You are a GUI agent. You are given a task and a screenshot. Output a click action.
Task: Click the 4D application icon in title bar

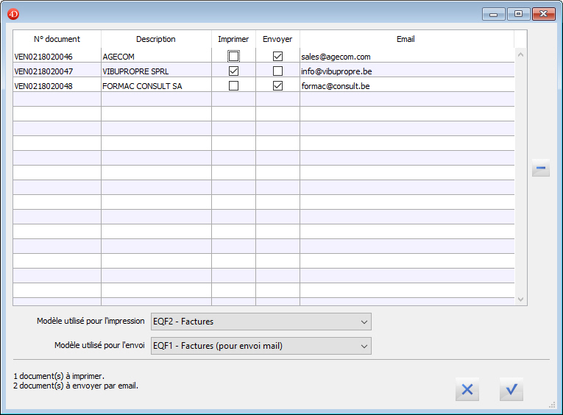pos(13,13)
